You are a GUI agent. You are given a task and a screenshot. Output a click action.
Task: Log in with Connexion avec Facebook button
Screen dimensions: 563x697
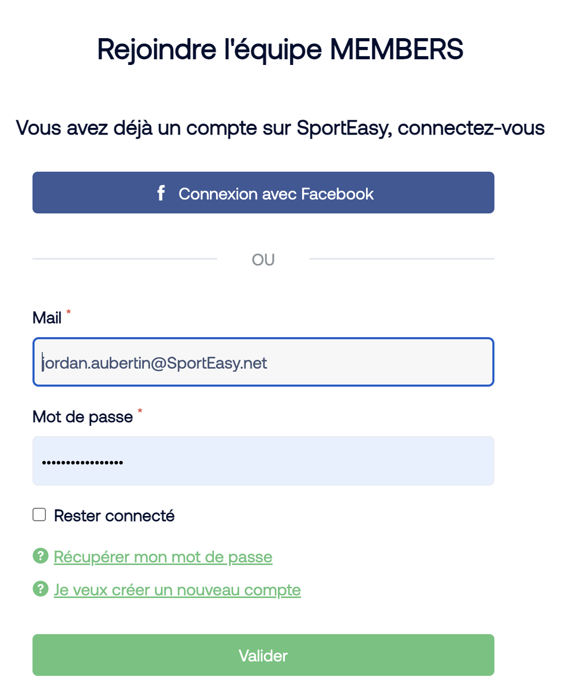263,193
